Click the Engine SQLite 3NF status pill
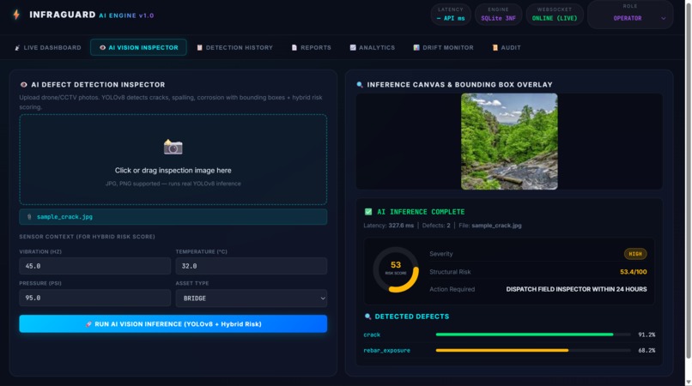Image resolution: width=692 pixels, height=386 pixels. 498,14
